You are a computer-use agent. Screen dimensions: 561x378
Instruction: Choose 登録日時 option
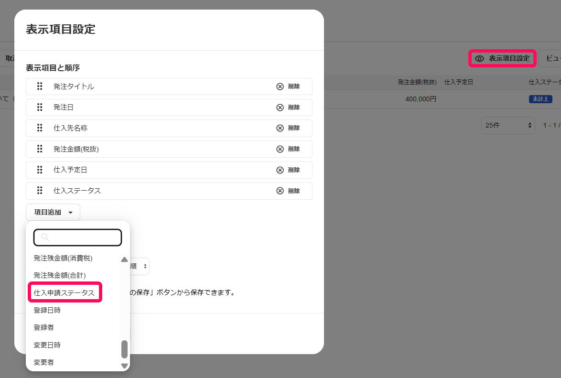pyautogui.click(x=47, y=310)
